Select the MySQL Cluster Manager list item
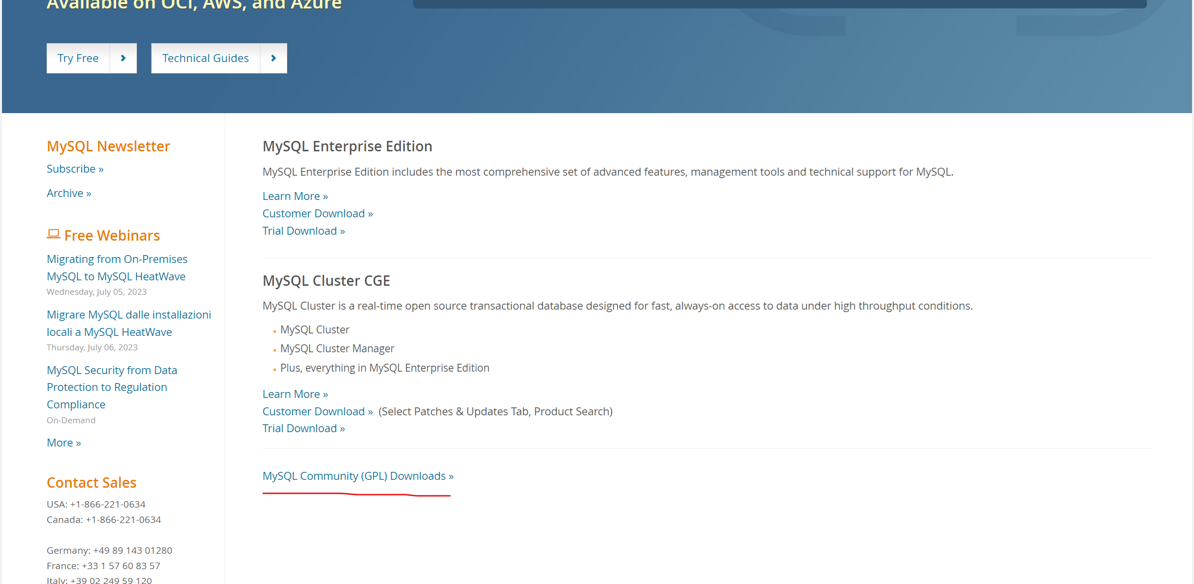The width and height of the screenshot is (1194, 584). point(337,349)
